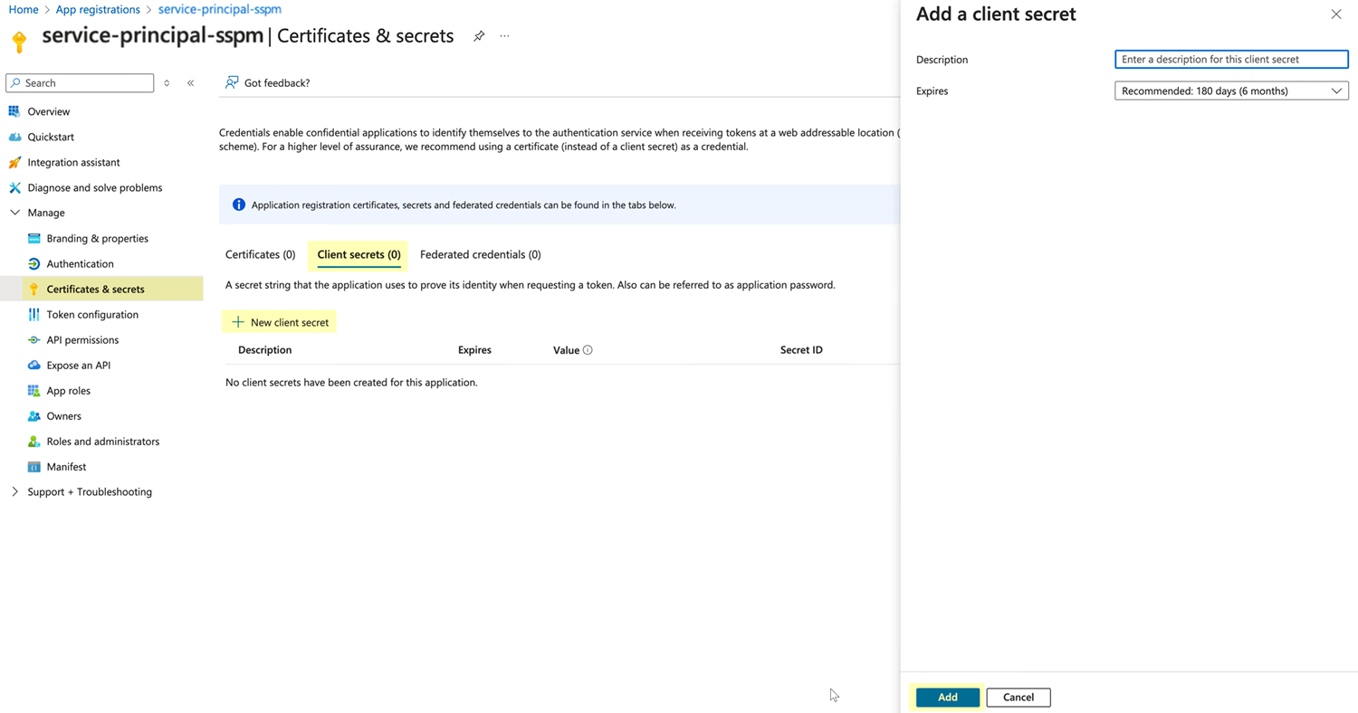Click the API permissions icon
The height and width of the screenshot is (713, 1358).
click(x=33, y=339)
